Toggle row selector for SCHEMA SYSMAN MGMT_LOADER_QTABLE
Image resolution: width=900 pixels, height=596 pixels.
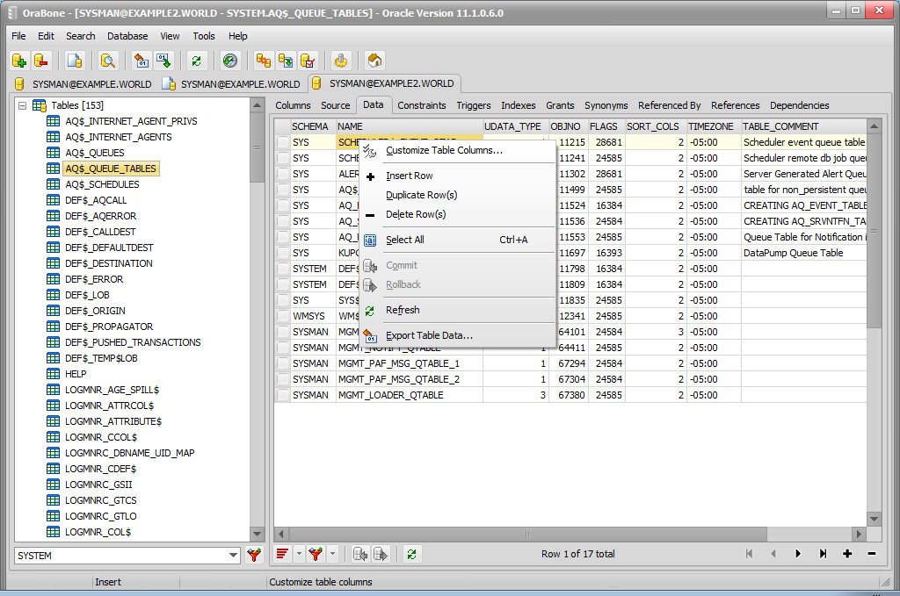[x=282, y=395]
